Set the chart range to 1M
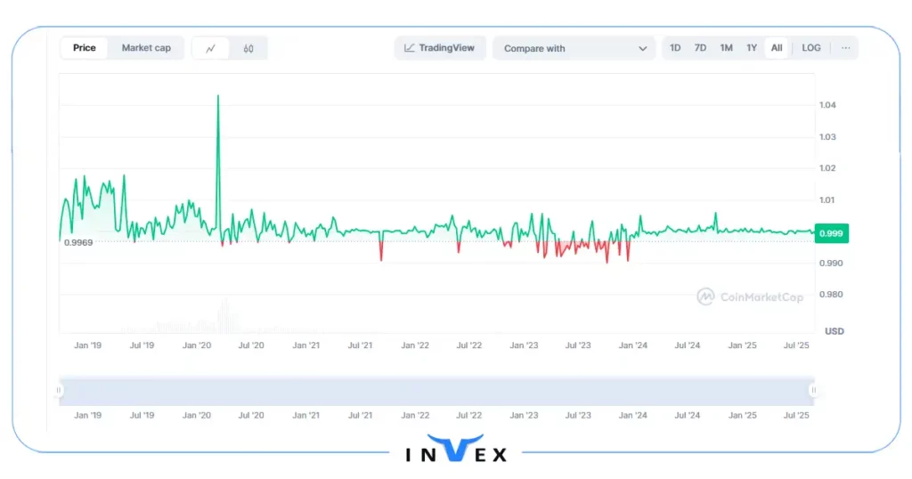Viewport: 912px width, 479px height. click(x=726, y=48)
